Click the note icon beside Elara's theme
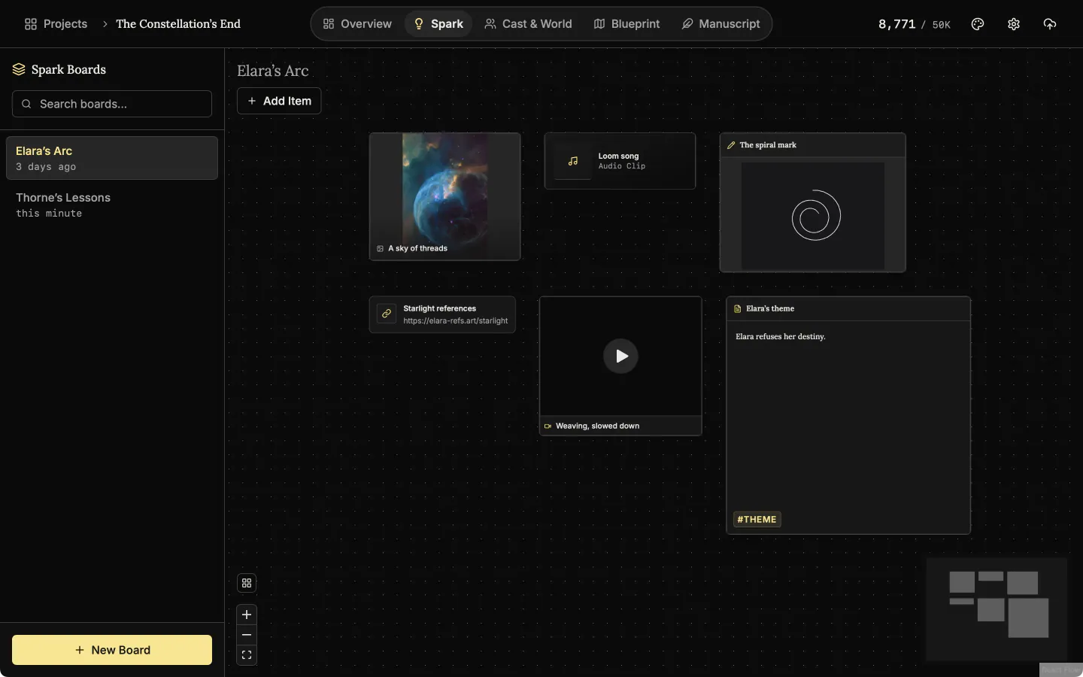Image resolution: width=1083 pixels, height=677 pixels. (x=738, y=308)
